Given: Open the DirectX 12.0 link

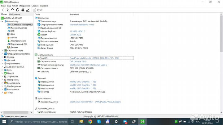Looking at the screenshot, I should tap(75, 35).
